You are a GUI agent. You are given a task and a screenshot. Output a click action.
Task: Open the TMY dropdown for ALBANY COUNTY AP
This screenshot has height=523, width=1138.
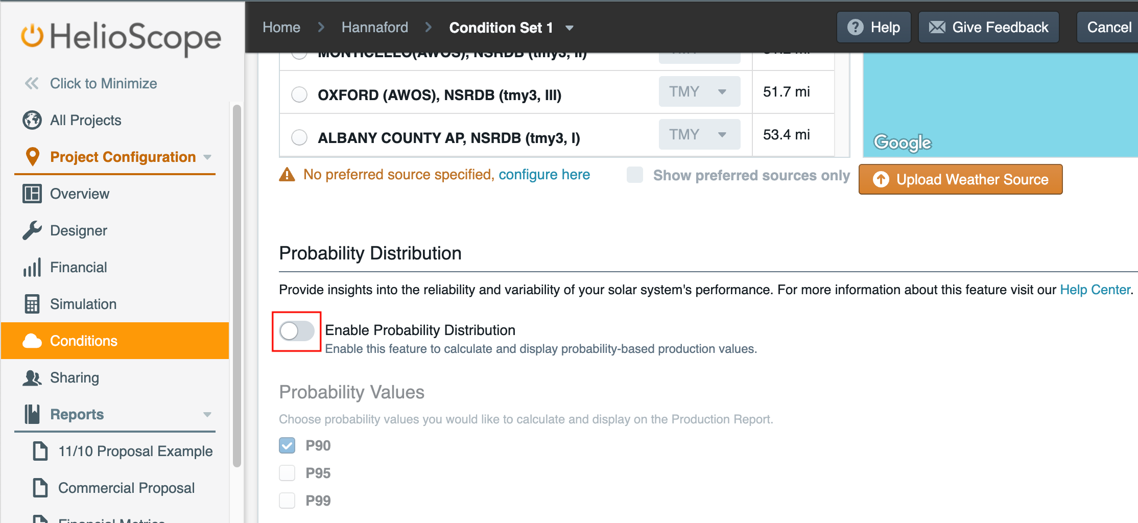pos(699,134)
